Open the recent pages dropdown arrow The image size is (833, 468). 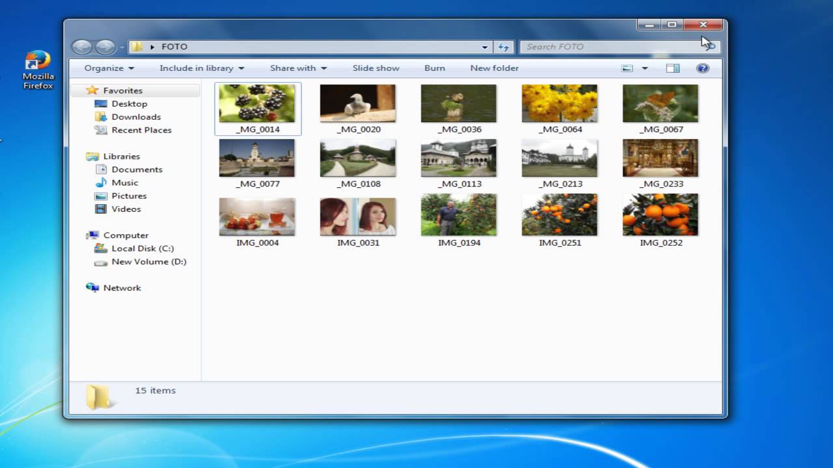(121, 47)
